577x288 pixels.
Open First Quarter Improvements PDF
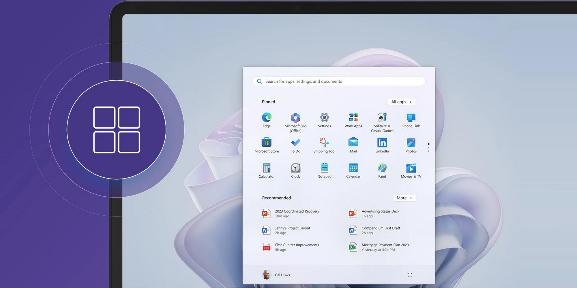click(291, 247)
